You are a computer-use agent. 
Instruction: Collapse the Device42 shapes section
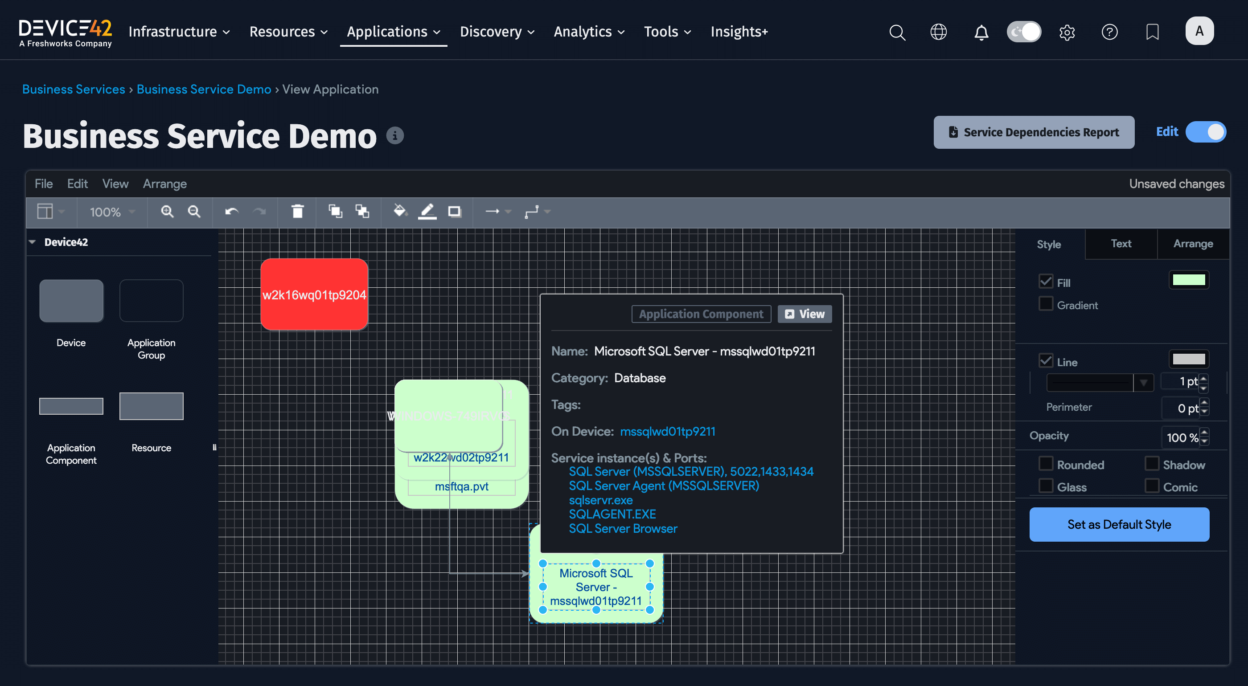click(x=33, y=242)
